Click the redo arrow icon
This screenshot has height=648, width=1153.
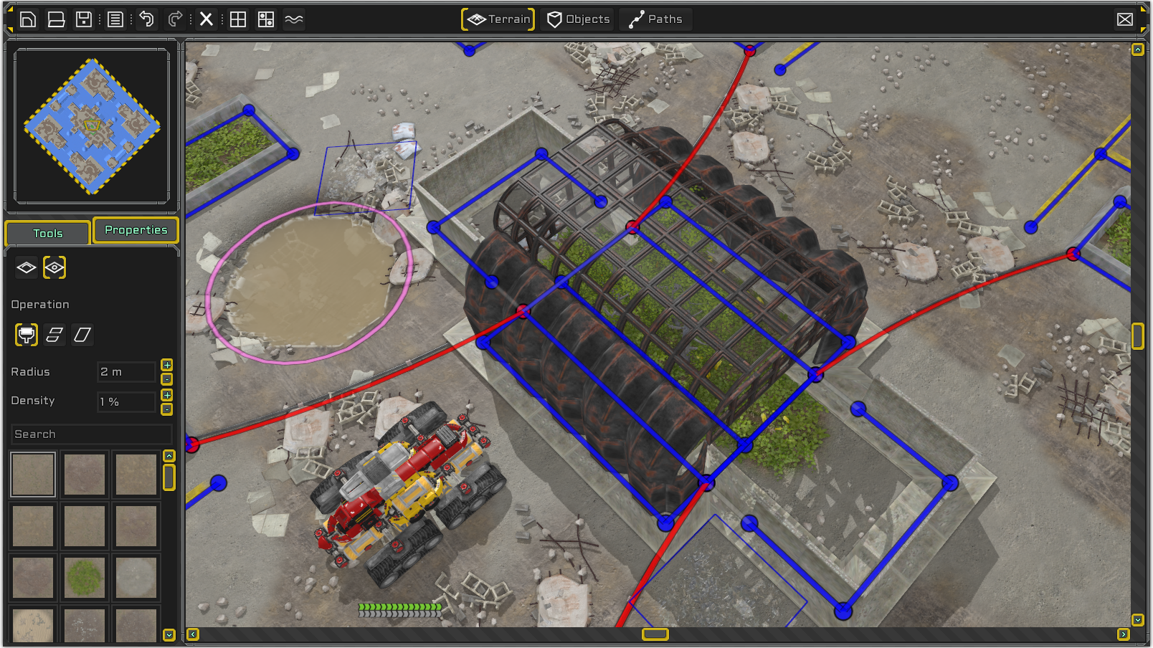[175, 19]
